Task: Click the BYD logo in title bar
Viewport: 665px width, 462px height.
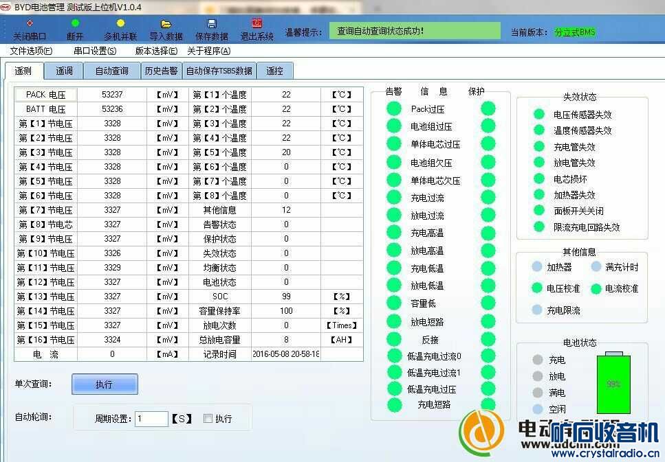Action: [x=6, y=7]
